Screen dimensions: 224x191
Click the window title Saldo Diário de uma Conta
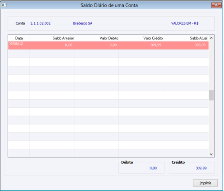tap(109, 5)
